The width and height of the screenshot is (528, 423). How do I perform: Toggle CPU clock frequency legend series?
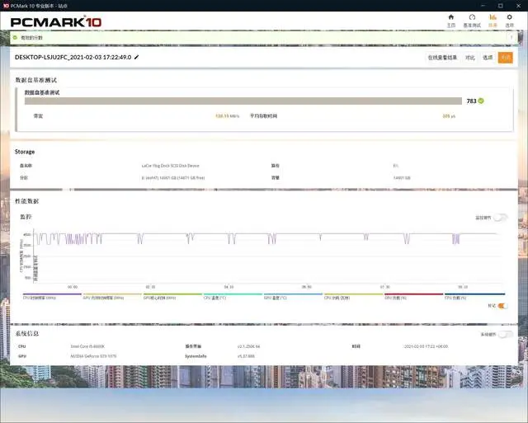pos(52,296)
